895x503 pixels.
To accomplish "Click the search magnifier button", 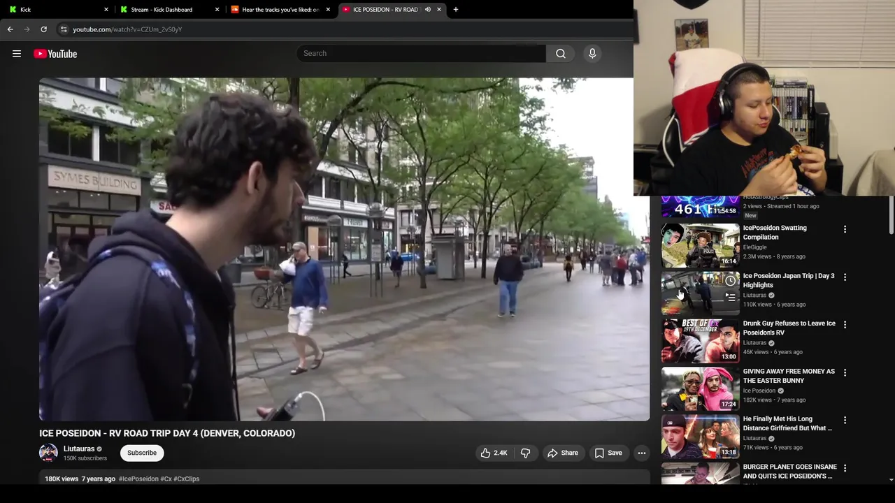I will [x=561, y=54].
